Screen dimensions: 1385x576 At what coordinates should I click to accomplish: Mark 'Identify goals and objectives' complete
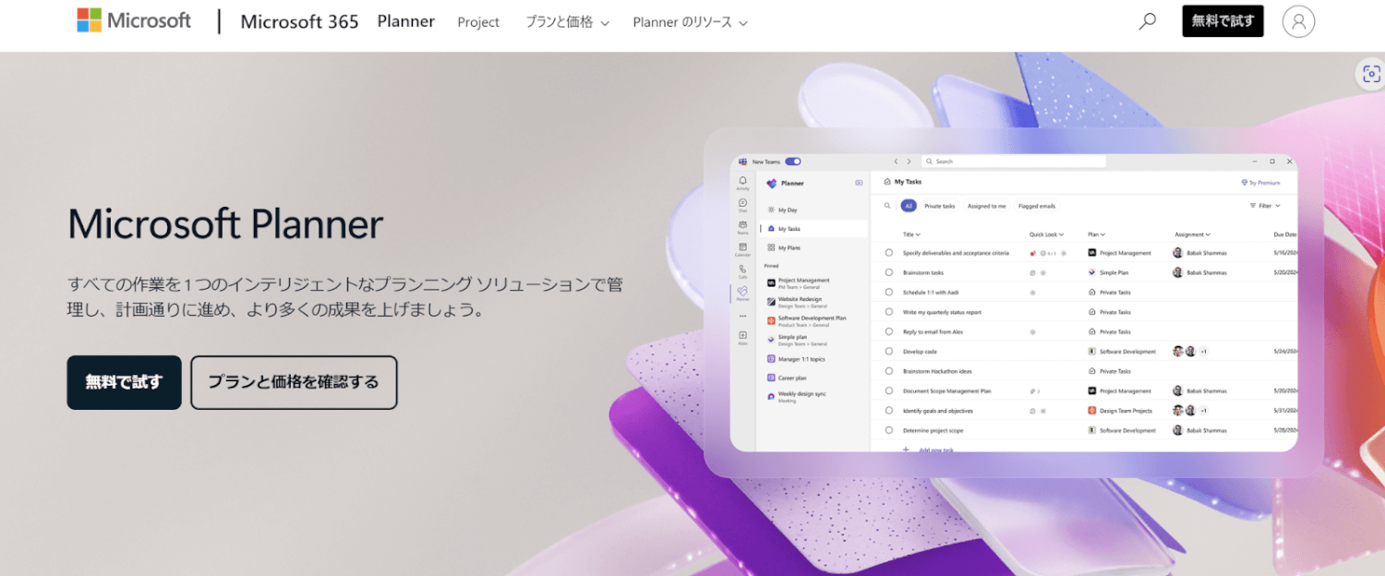pyautogui.click(x=889, y=411)
